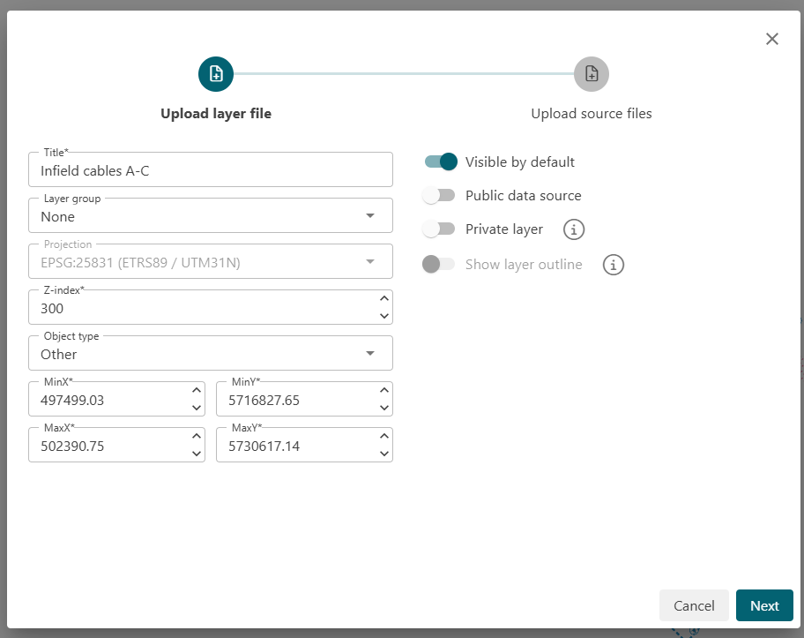Click the Cancel button
804x638 pixels.
point(694,605)
